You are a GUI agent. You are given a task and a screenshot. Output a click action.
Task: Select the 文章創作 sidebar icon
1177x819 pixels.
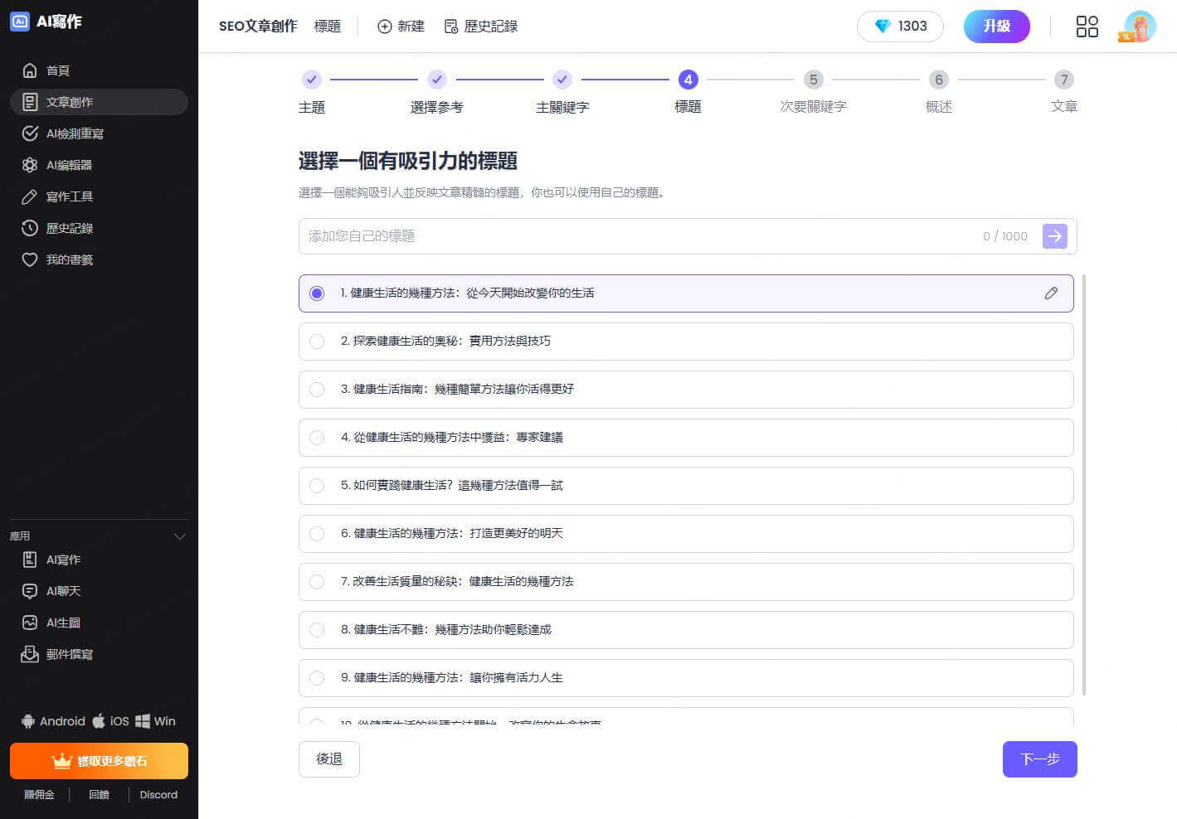click(30, 102)
